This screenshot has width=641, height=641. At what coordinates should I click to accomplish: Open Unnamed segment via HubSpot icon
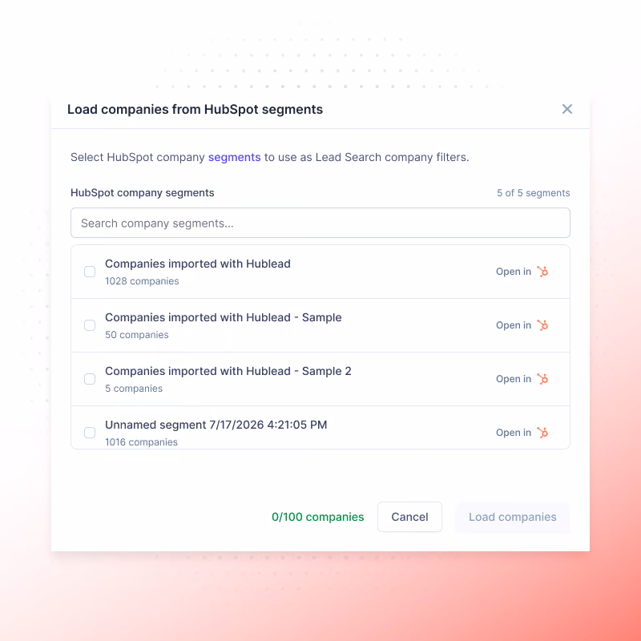542,433
